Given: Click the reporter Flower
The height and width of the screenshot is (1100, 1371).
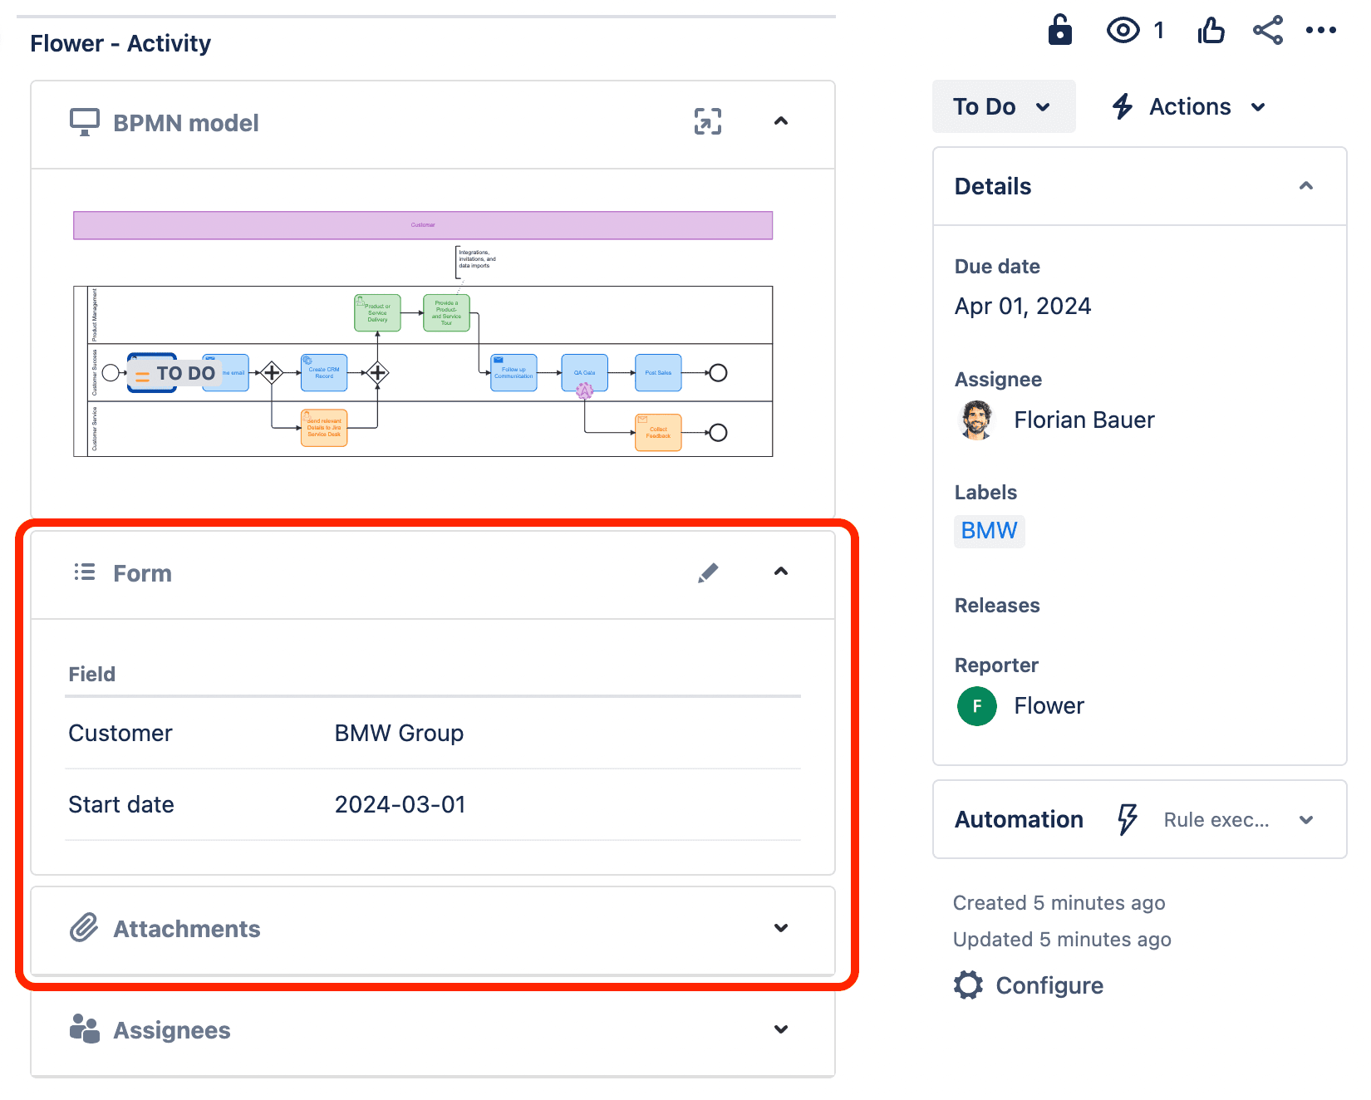Looking at the screenshot, I should click(1049, 705).
